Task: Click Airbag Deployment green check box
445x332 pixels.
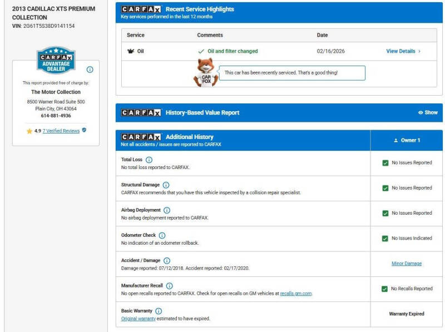Action: point(385,214)
